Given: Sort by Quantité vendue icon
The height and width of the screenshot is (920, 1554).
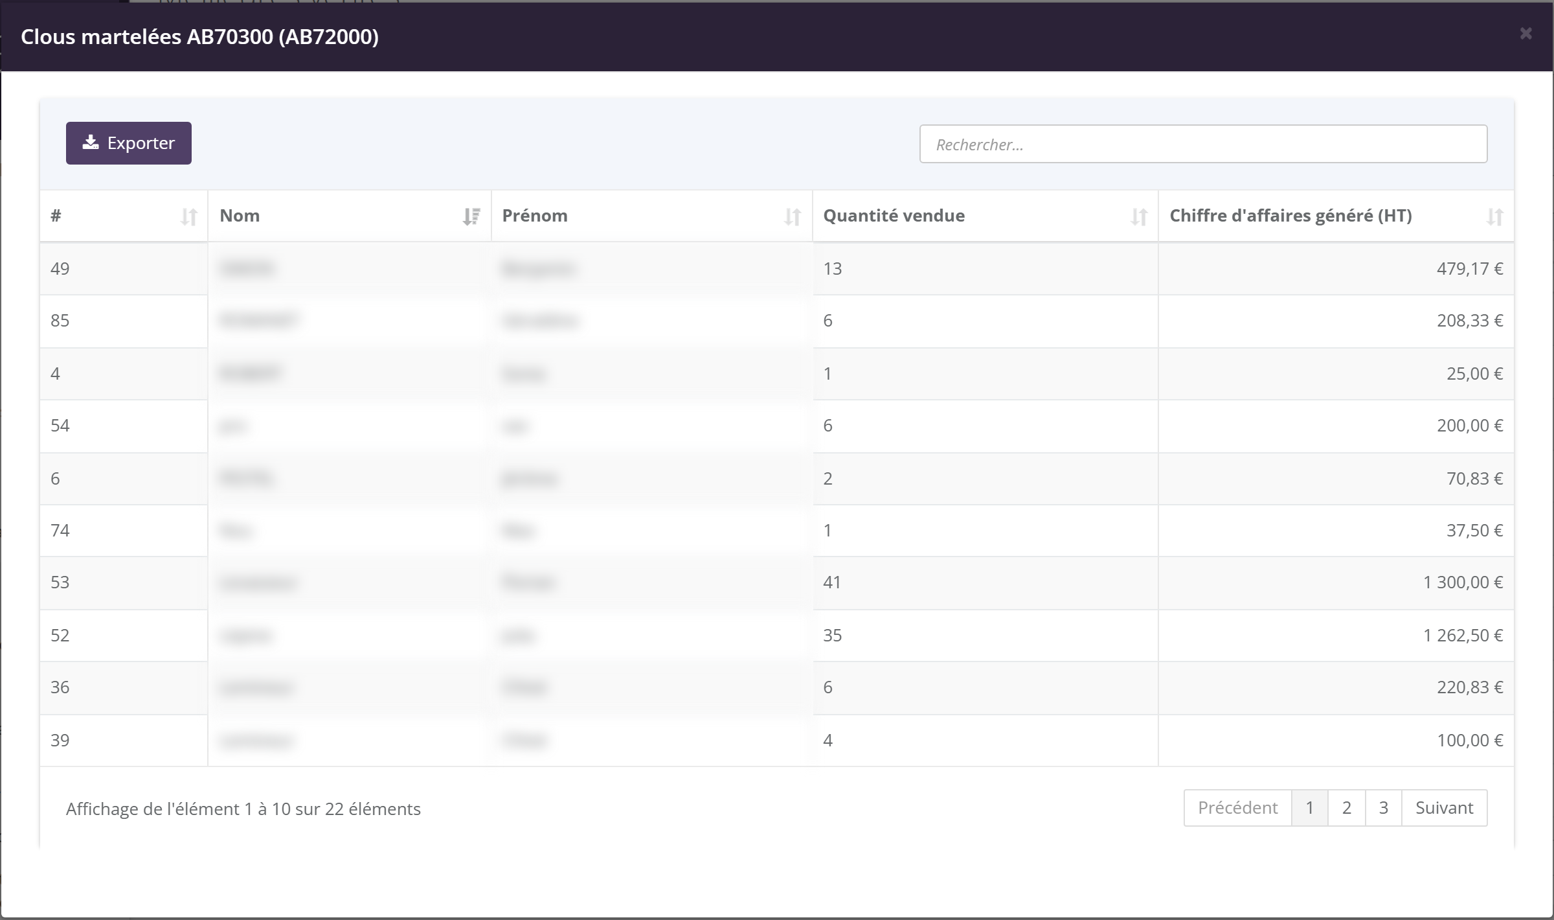Looking at the screenshot, I should (1139, 216).
